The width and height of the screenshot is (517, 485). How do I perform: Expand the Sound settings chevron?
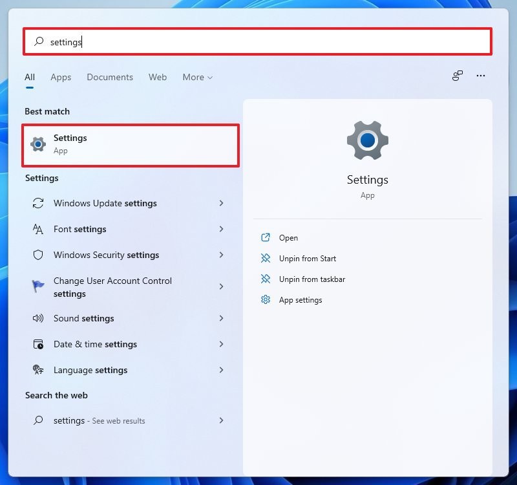click(221, 318)
